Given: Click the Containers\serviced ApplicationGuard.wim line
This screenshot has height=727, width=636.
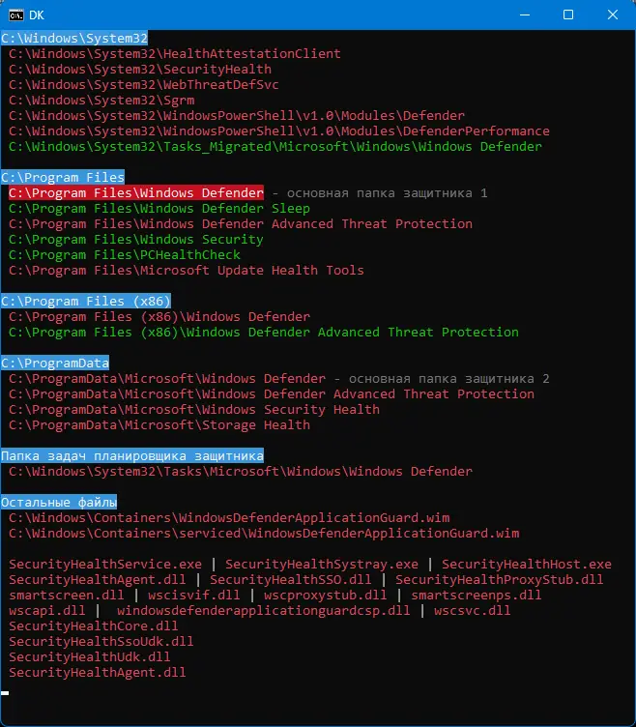Looking at the screenshot, I should click(264, 534).
